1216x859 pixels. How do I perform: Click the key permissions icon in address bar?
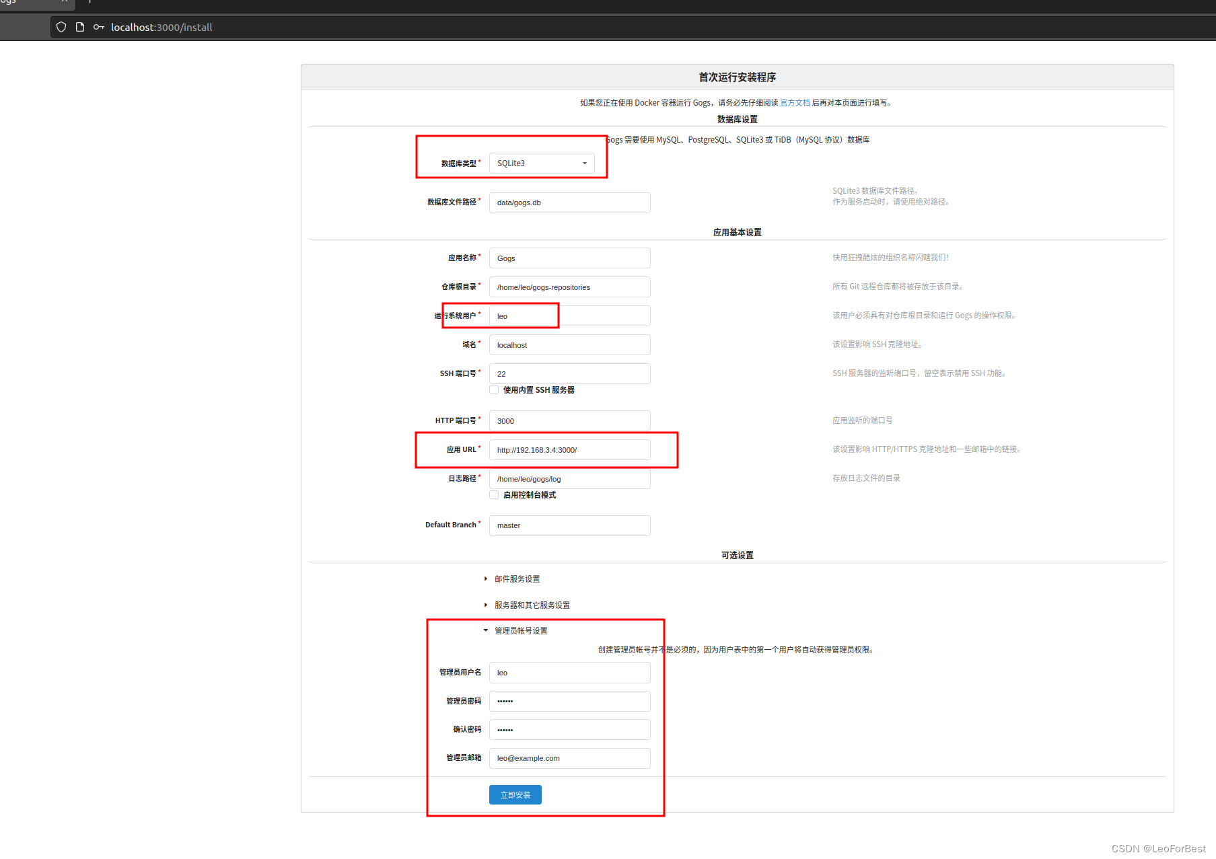pyautogui.click(x=99, y=27)
